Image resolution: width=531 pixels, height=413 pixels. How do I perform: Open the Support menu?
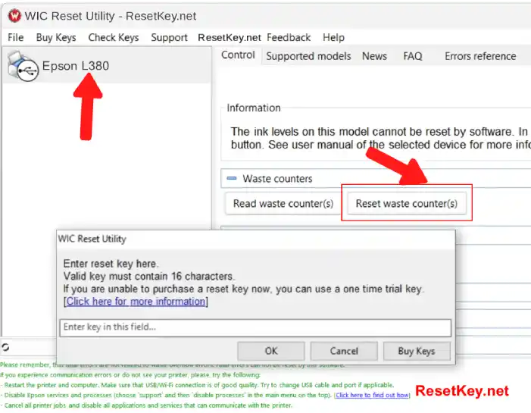tap(170, 37)
